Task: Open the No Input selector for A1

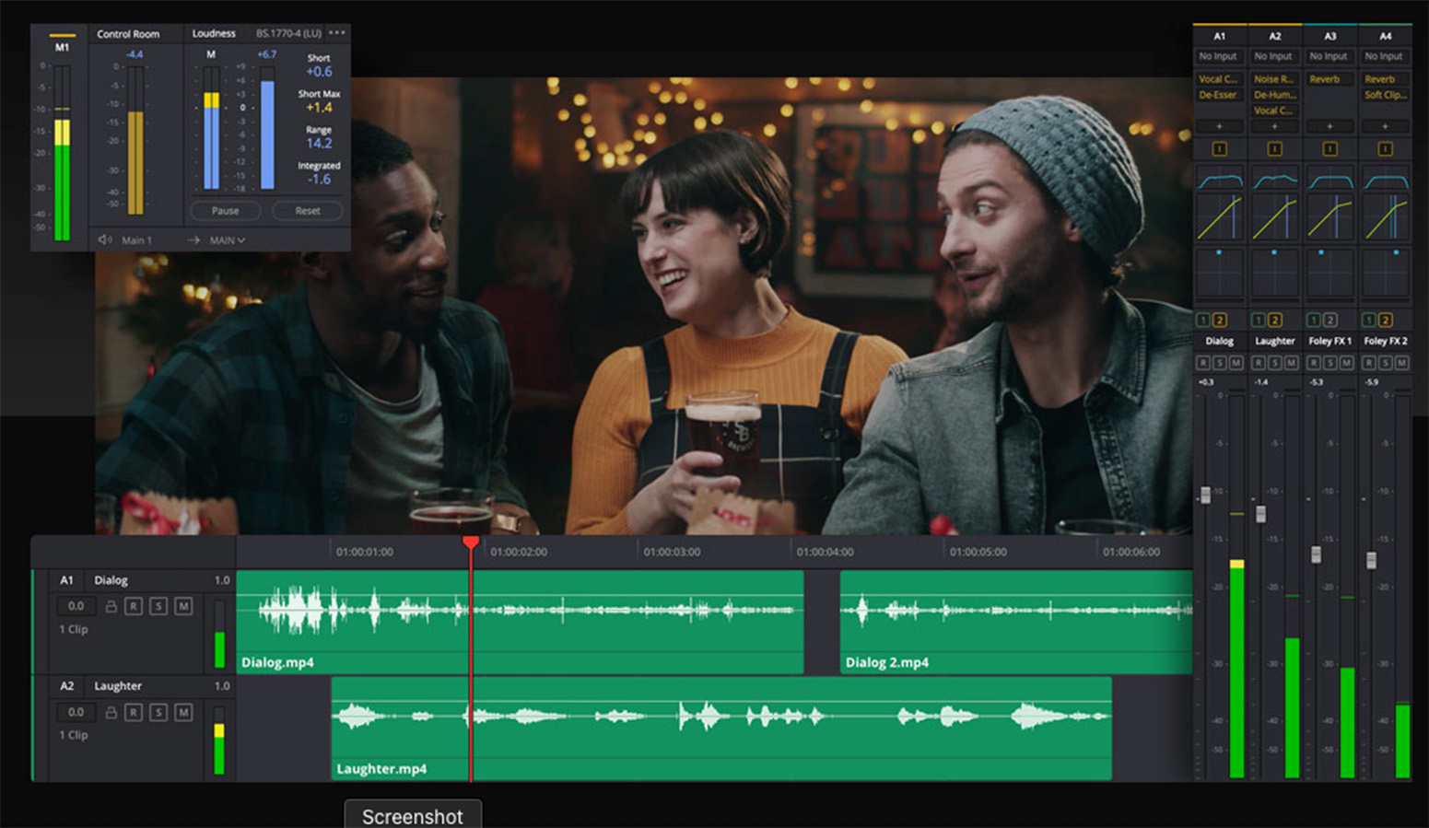Action: pos(1218,56)
